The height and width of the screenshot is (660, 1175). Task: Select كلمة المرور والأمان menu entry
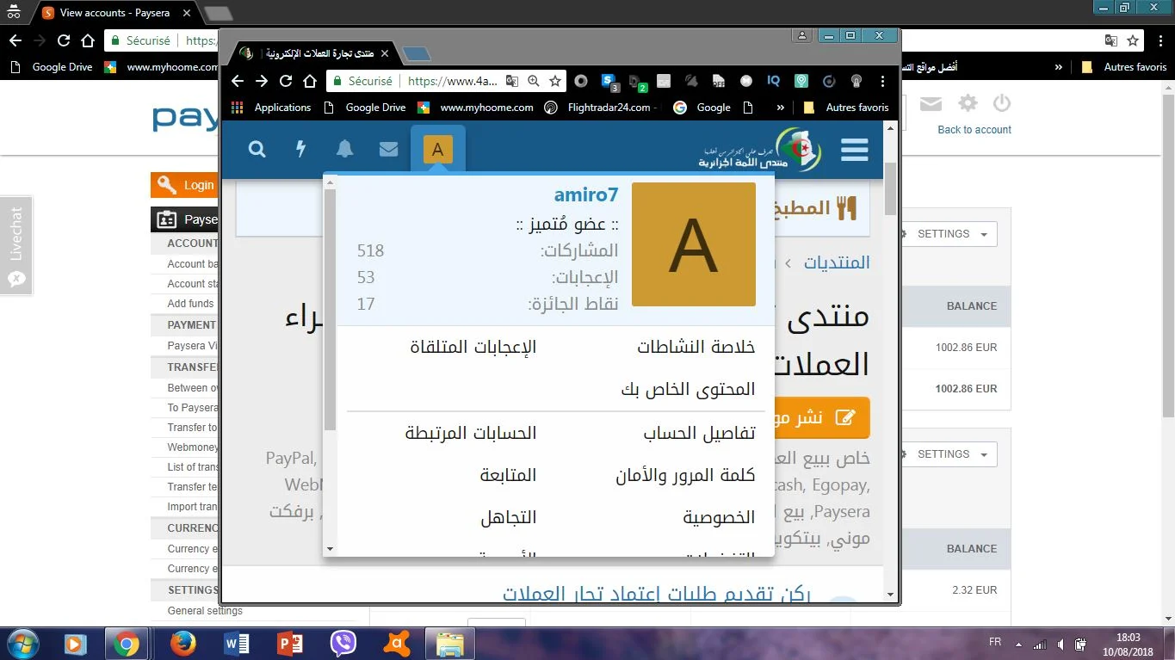(685, 475)
